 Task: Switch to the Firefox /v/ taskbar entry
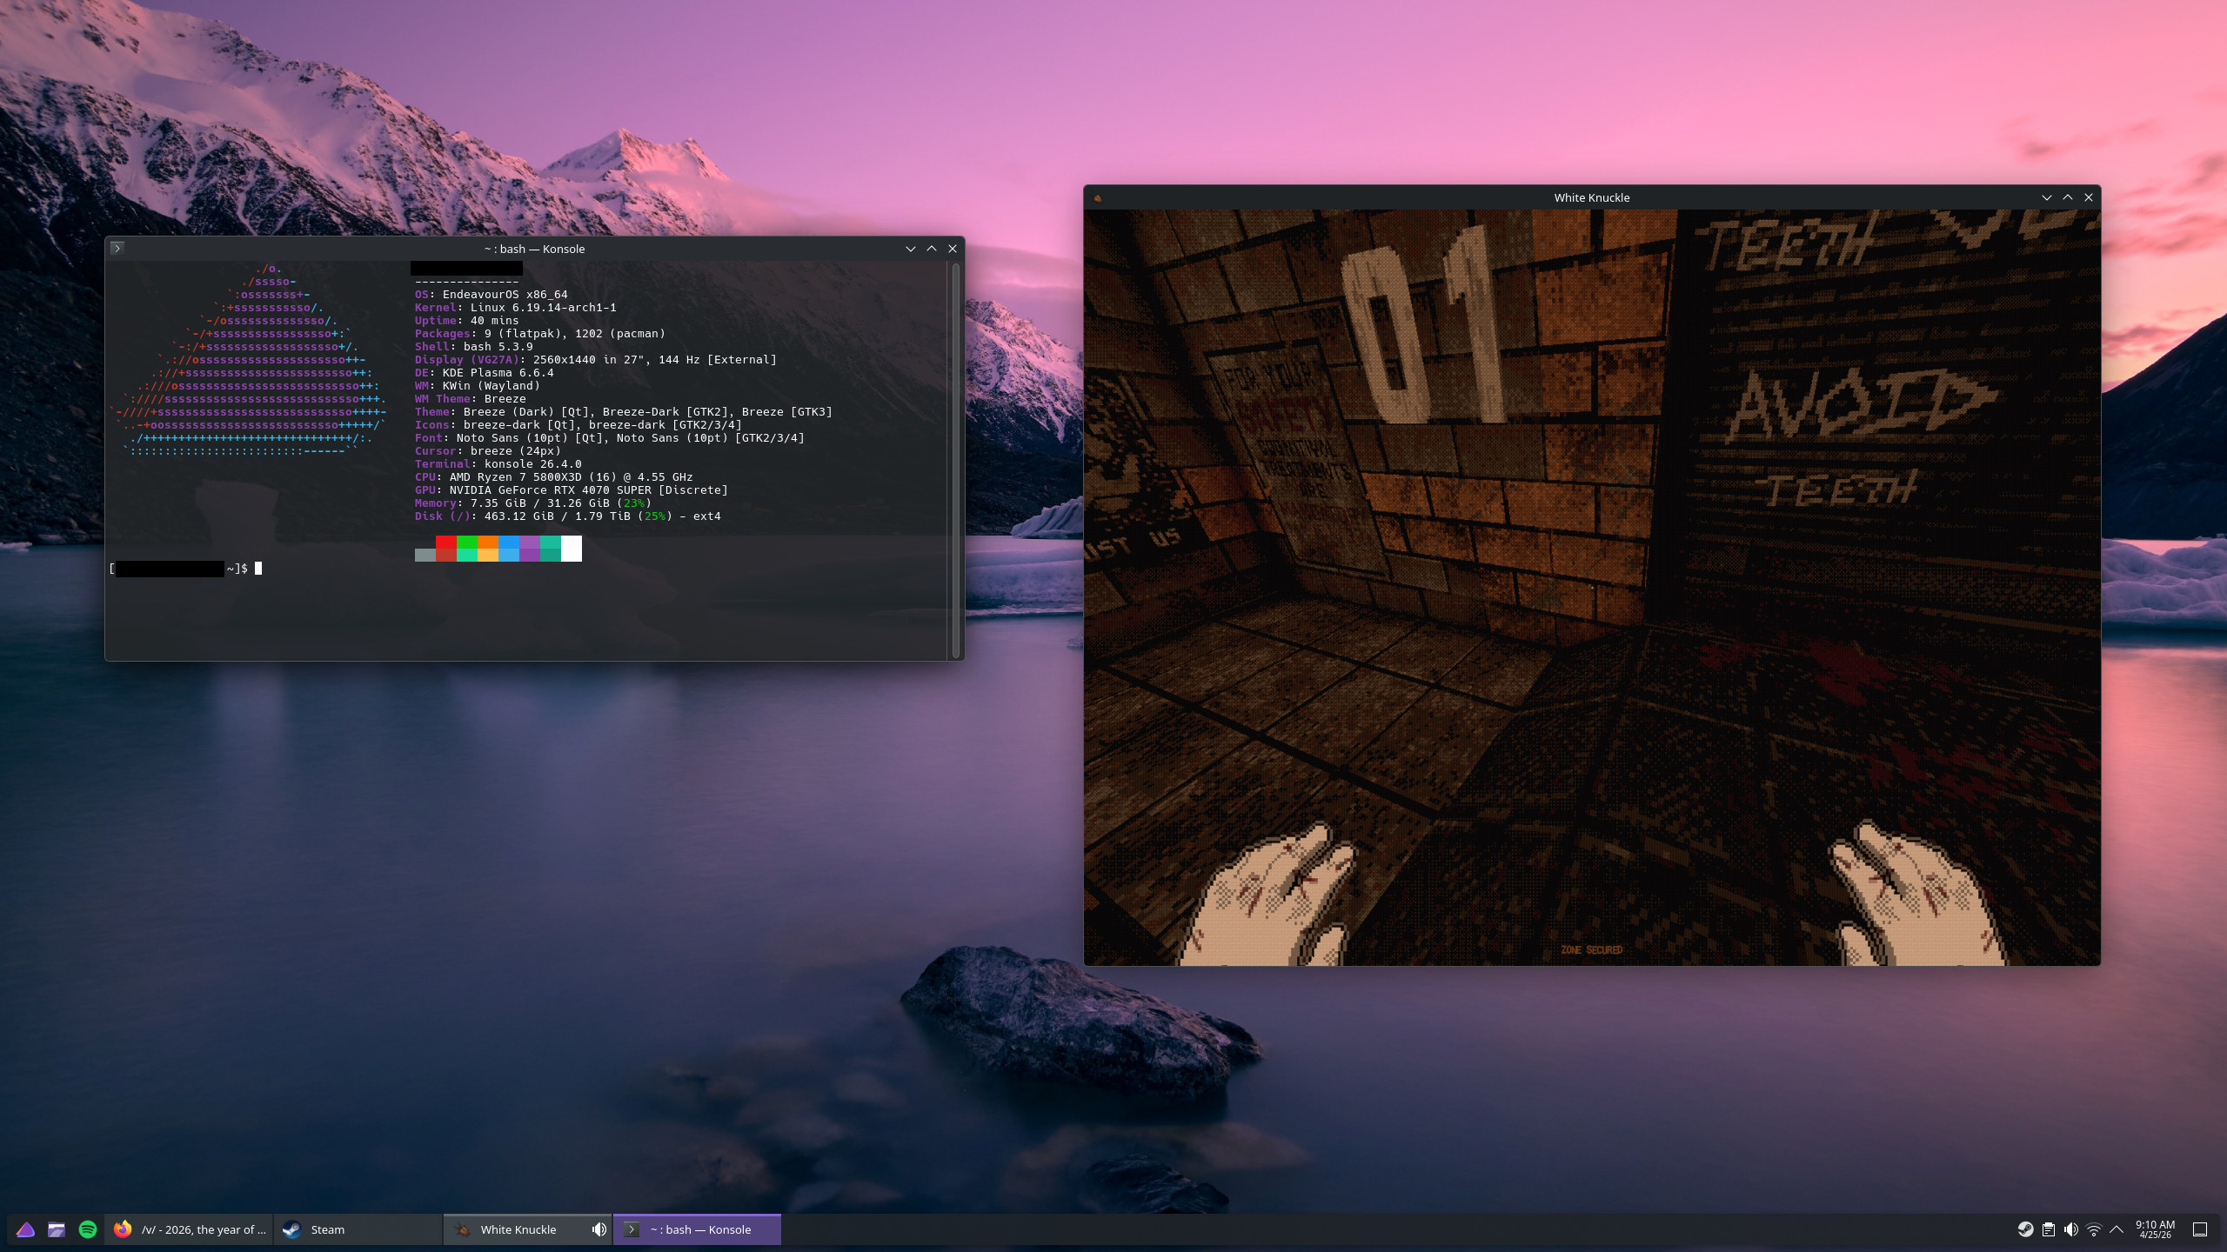190,1229
